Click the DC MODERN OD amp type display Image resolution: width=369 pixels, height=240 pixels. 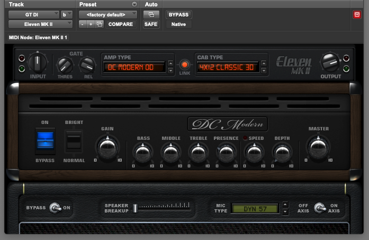(134, 68)
